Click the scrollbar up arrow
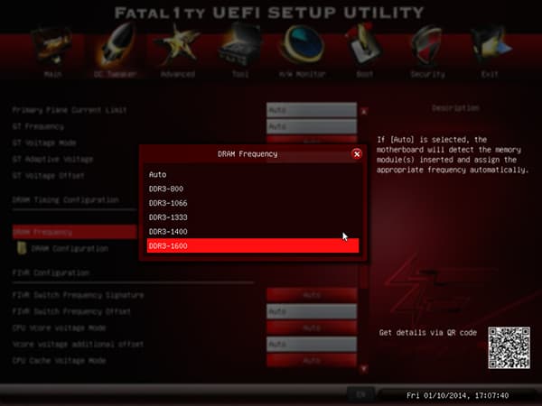542x406 pixels. click(364, 112)
